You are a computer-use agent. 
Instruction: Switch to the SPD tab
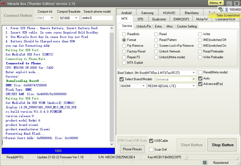140,19
